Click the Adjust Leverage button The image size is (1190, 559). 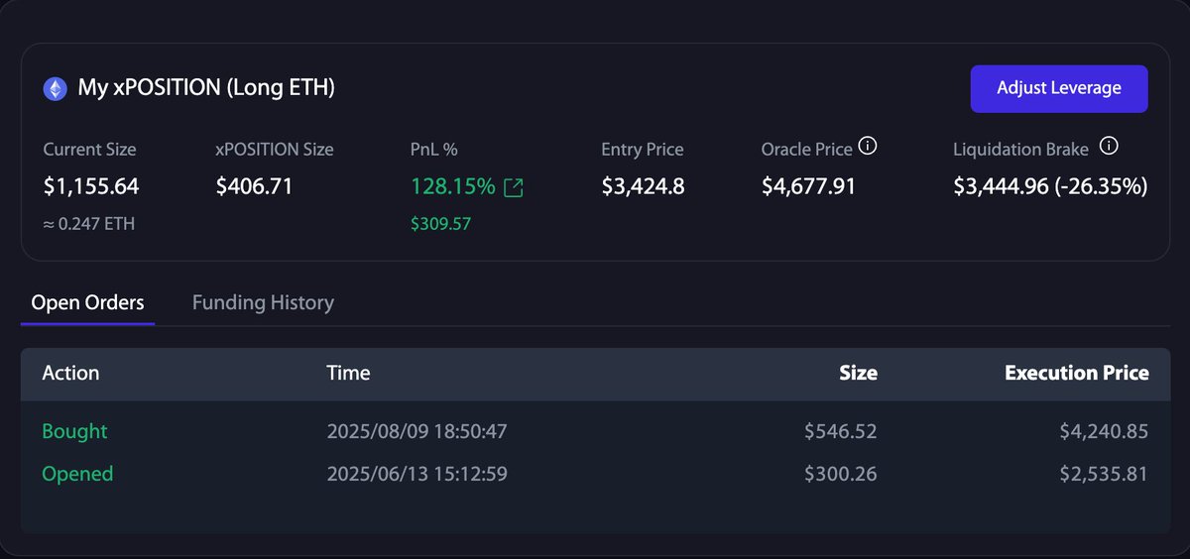[1059, 88]
